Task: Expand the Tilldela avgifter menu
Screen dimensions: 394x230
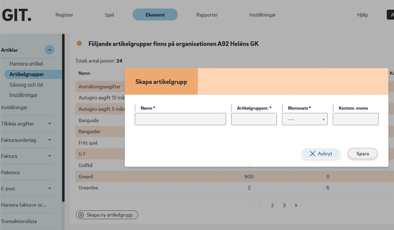Action: [50, 124]
